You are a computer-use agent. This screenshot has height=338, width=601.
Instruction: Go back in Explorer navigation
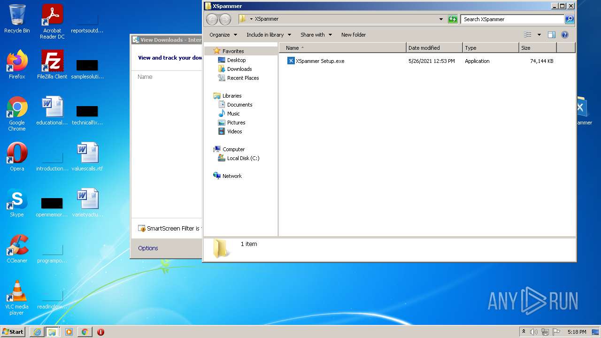tap(212, 19)
